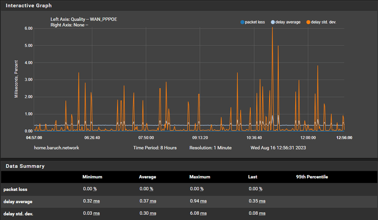378x220 pixels.
Task: Toggle the delay std. dev. legend series
Action: pyautogui.click(x=321, y=22)
